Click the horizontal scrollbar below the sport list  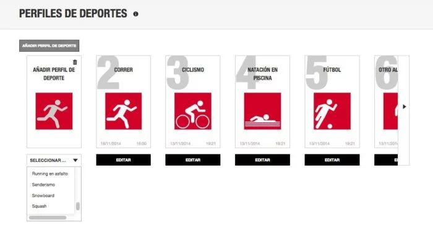pos(48,217)
